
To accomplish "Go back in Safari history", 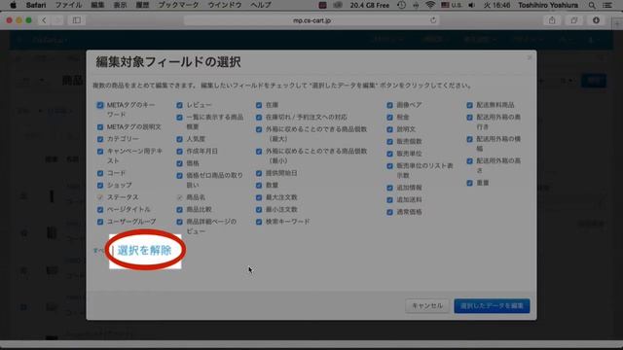I will pos(44,20).
